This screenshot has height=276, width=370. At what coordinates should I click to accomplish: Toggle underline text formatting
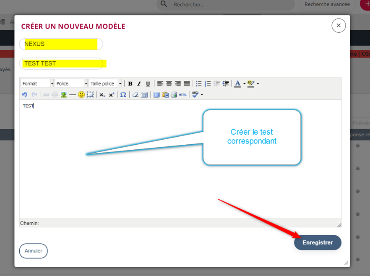[x=148, y=84]
